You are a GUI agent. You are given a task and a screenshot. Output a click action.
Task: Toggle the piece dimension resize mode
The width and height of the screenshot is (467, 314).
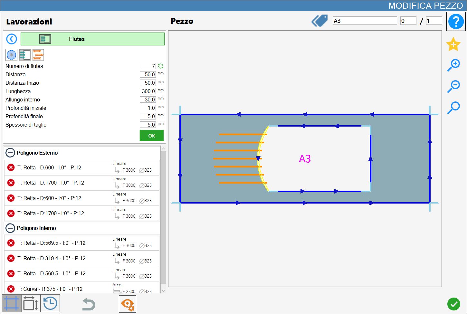coord(31,303)
